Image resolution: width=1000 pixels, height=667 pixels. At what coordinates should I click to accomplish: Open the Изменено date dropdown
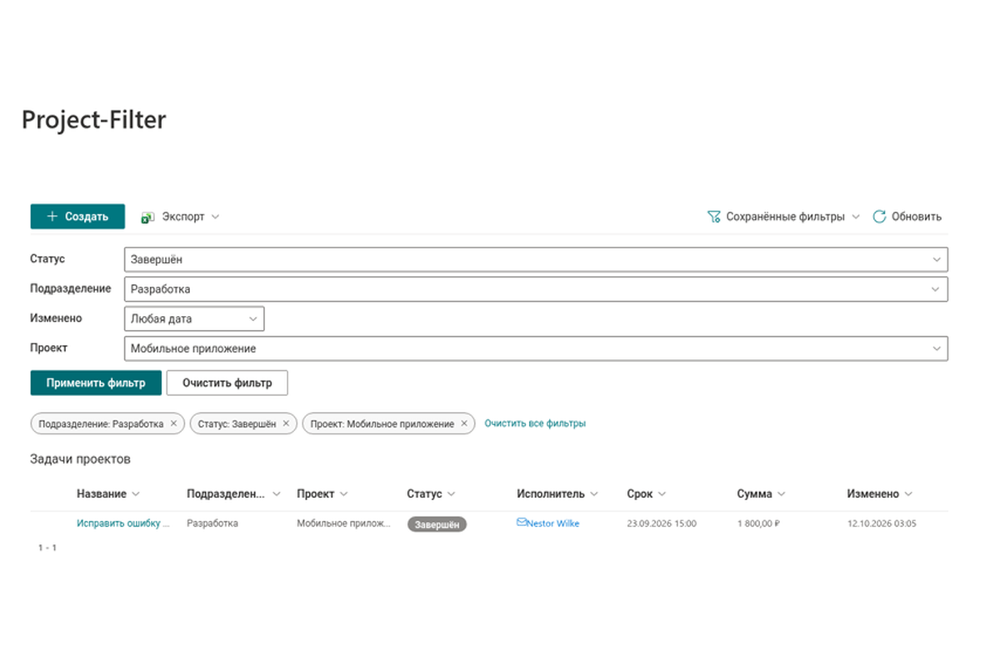[194, 318]
